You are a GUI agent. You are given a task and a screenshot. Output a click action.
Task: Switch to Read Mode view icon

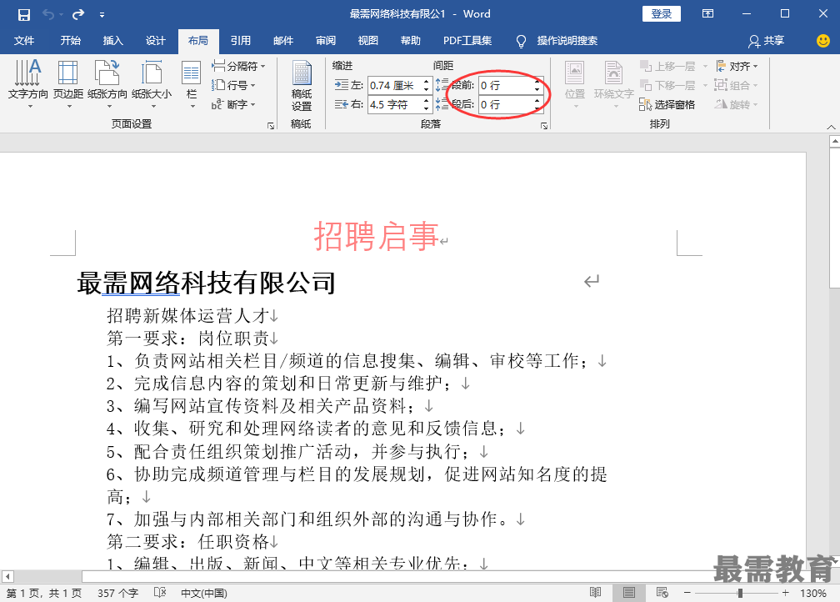click(595, 592)
